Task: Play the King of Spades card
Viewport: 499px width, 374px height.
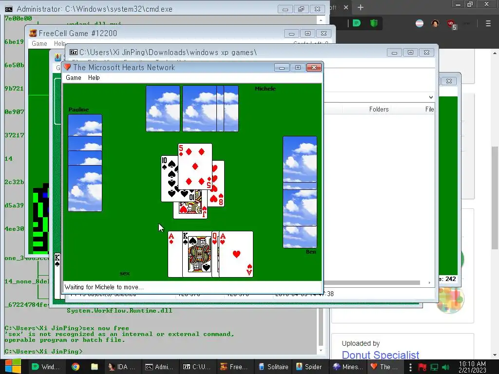Action: 197,254
